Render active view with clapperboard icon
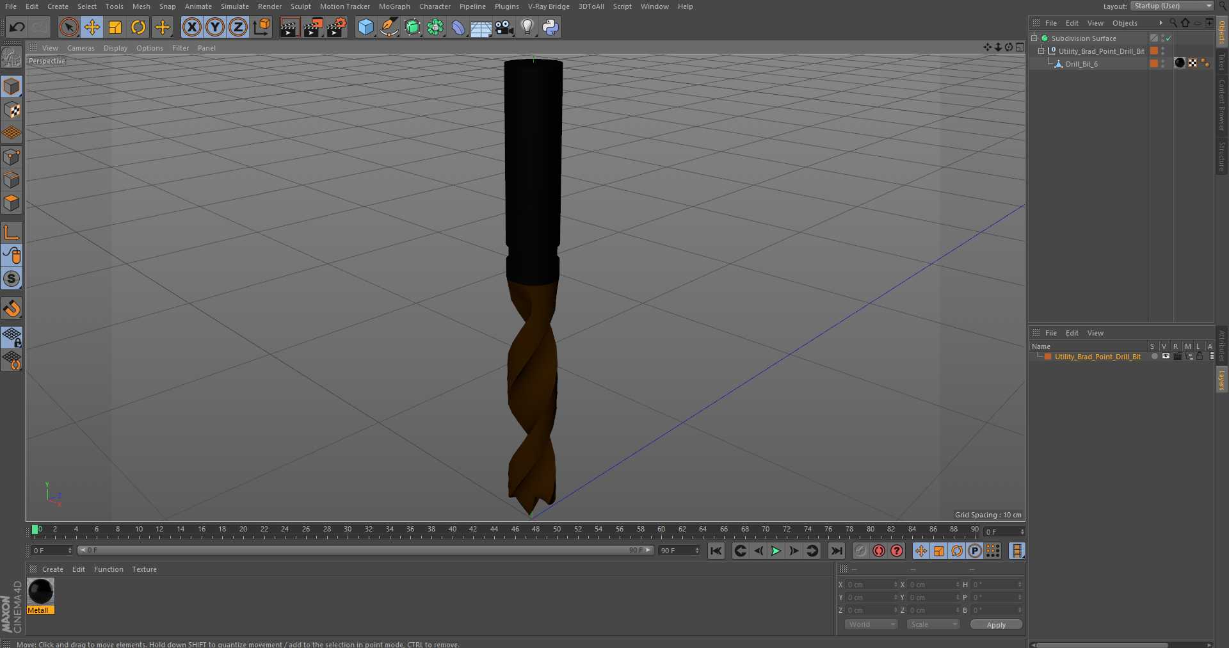 coord(289,27)
